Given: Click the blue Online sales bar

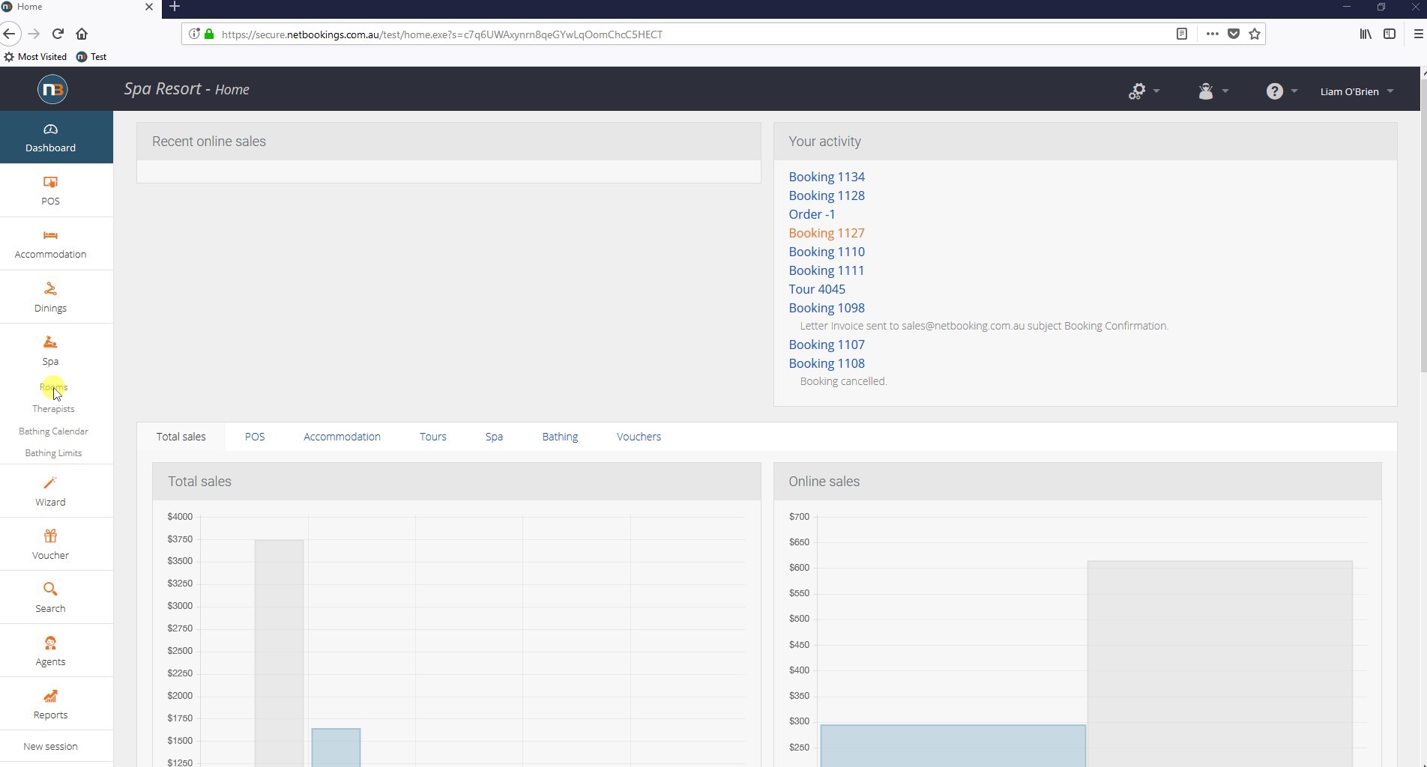Looking at the screenshot, I should point(953,746).
